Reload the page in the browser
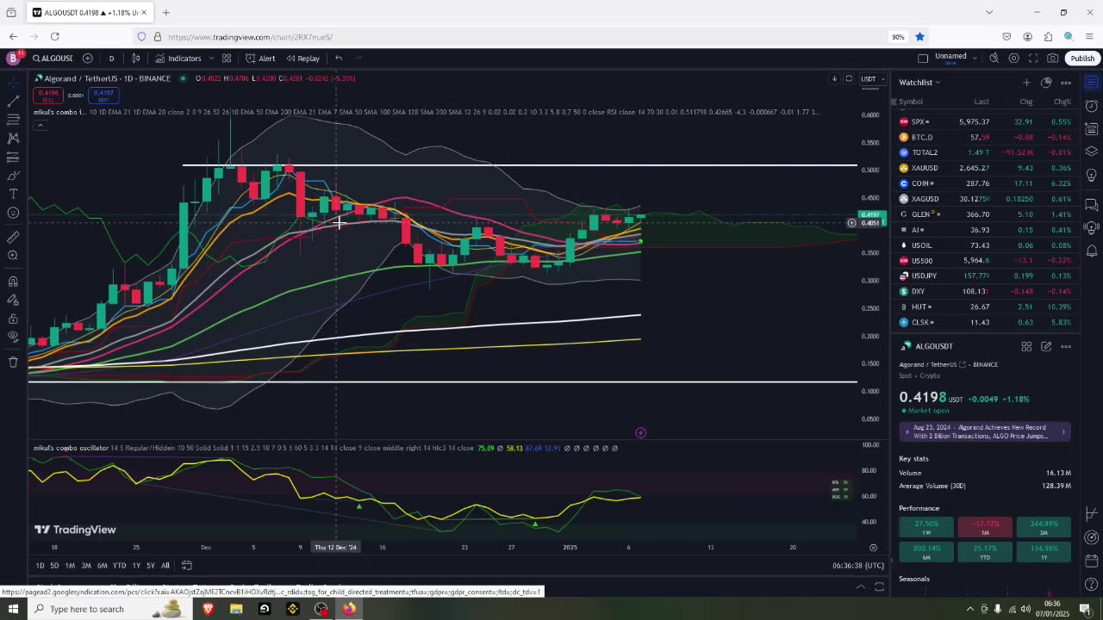The width and height of the screenshot is (1103, 620). pyautogui.click(x=54, y=36)
